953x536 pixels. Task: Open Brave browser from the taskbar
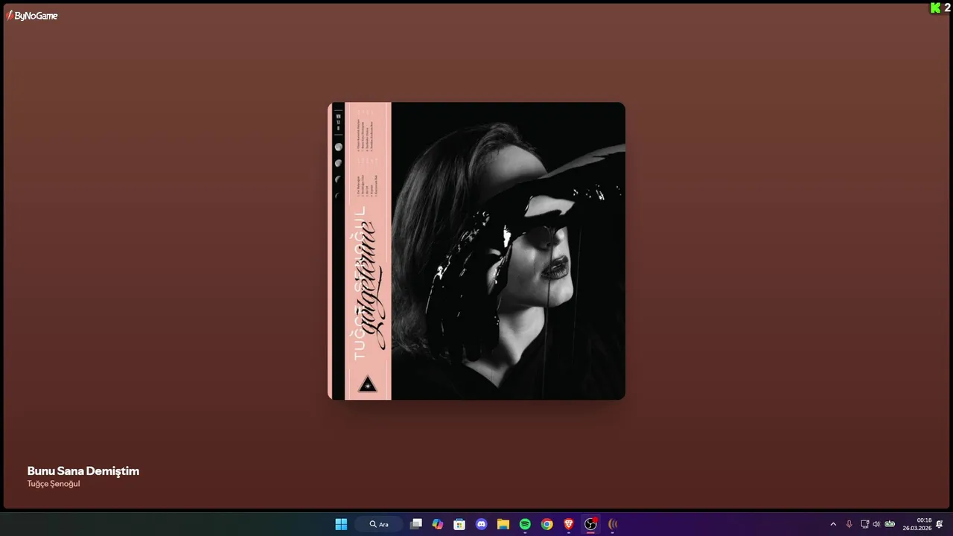click(x=569, y=524)
